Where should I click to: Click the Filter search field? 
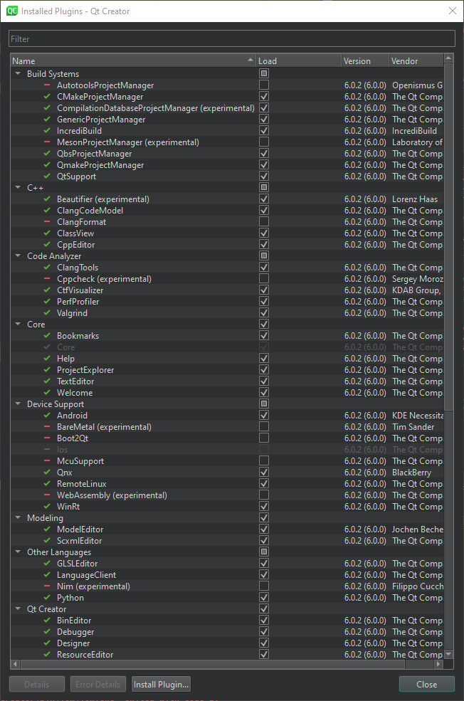231,38
